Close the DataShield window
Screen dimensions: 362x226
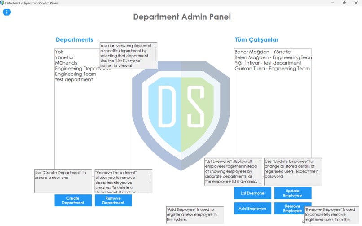pyautogui.click(x=356, y=3)
